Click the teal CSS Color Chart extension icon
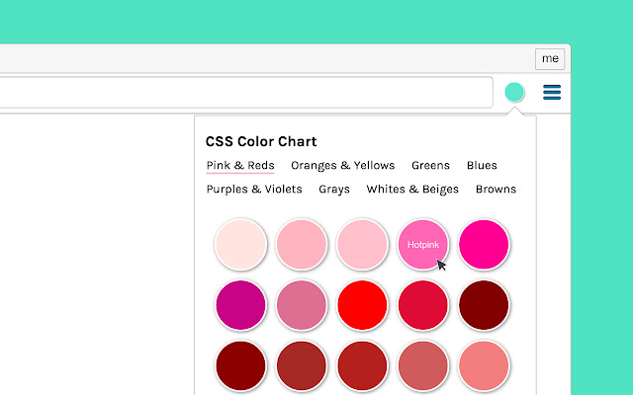Viewport: 633px width, 395px height. 514,93
